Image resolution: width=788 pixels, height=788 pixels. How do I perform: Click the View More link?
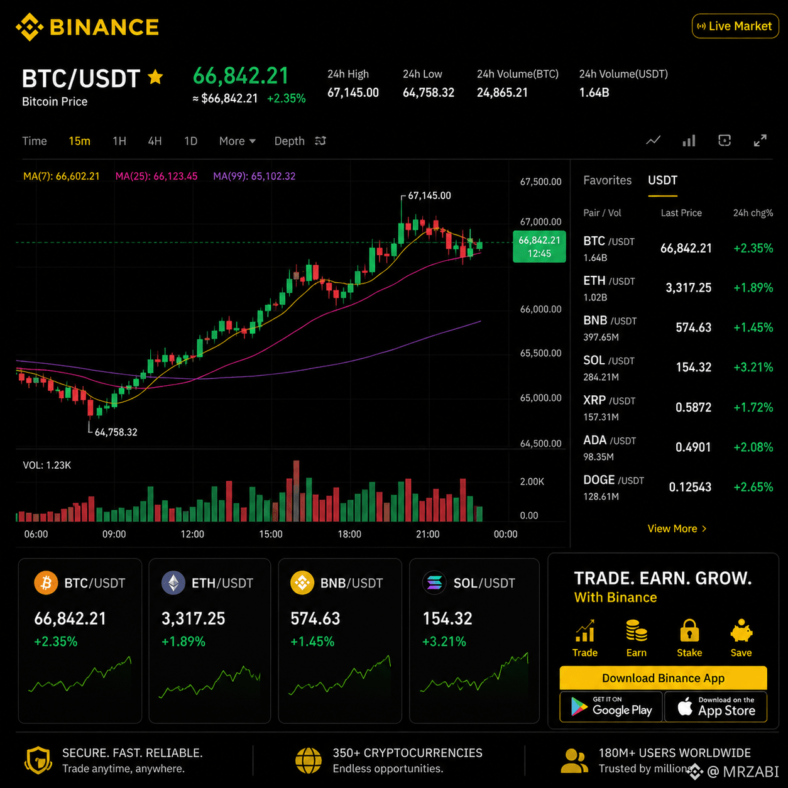[x=677, y=528]
